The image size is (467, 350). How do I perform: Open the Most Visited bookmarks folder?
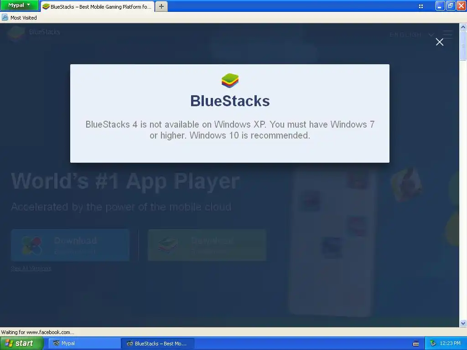pyautogui.click(x=20, y=18)
